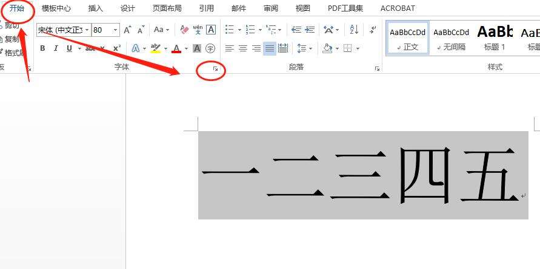The width and height of the screenshot is (540, 269).
Task: Open the 设计 tab
Action: [x=128, y=8]
